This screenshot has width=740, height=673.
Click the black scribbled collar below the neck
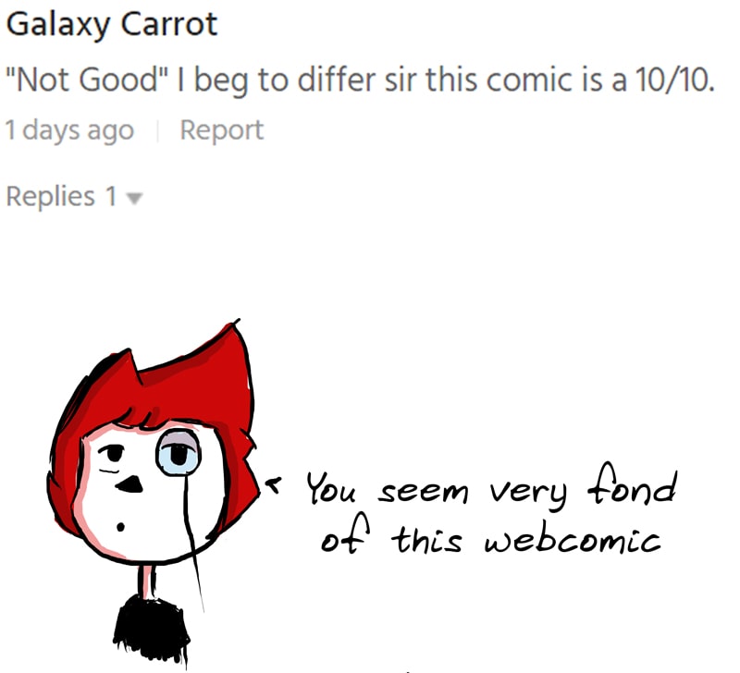151,629
